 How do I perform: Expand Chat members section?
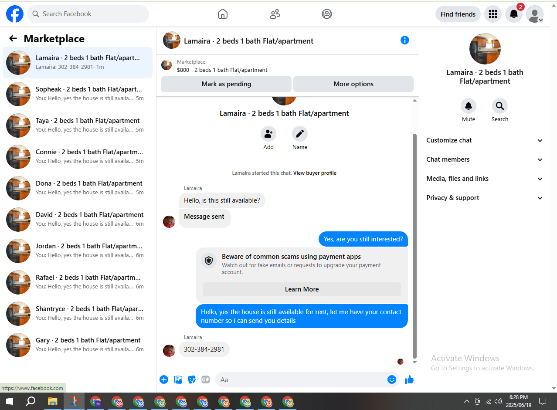coord(485,159)
